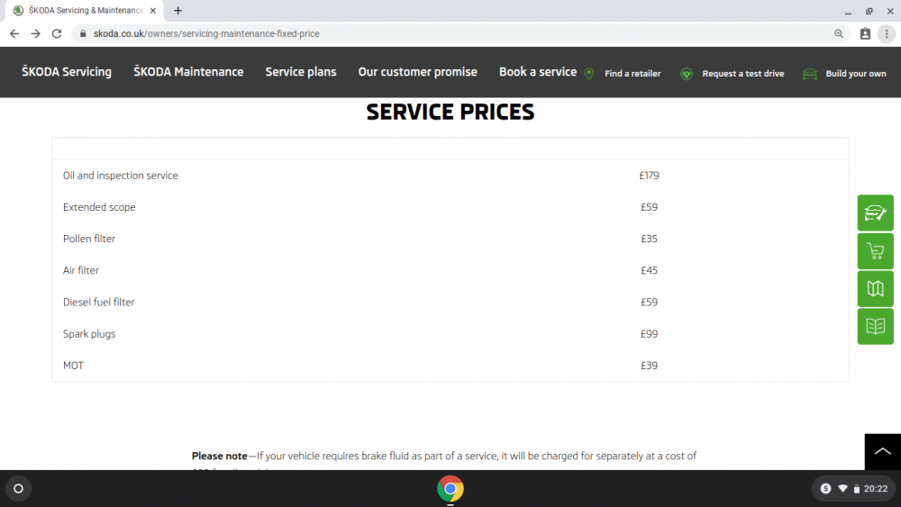Screen dimensions: 901x507
Task: Click the Chrome icon in the shelf
Action: tap(450, 489)
